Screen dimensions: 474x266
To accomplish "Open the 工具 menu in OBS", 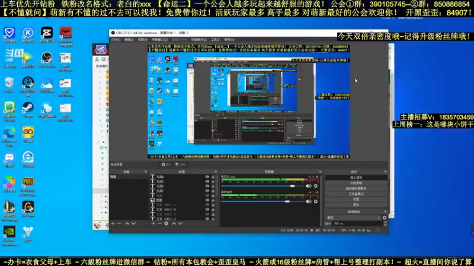I will tap(216, 40).
